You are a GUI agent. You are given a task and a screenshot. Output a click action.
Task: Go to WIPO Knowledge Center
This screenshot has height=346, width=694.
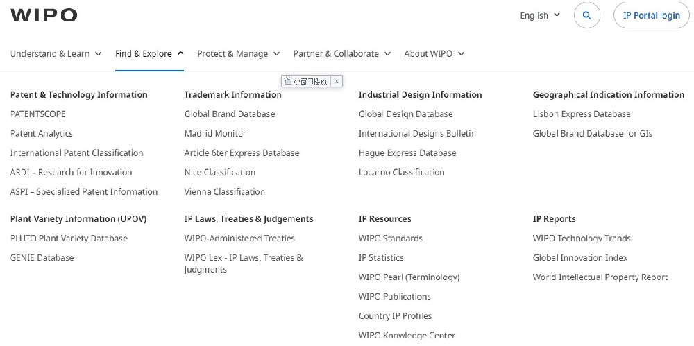click(407, 336)
